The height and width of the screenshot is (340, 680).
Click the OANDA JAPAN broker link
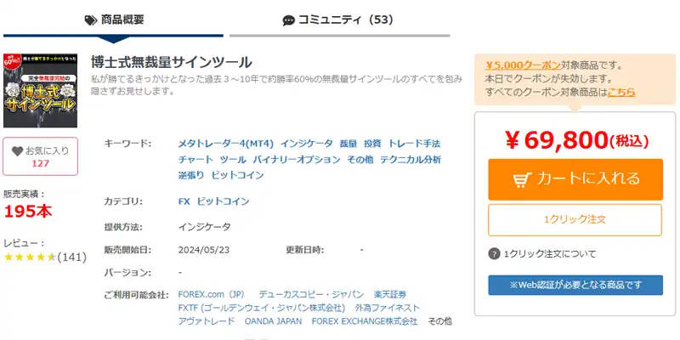273,321
